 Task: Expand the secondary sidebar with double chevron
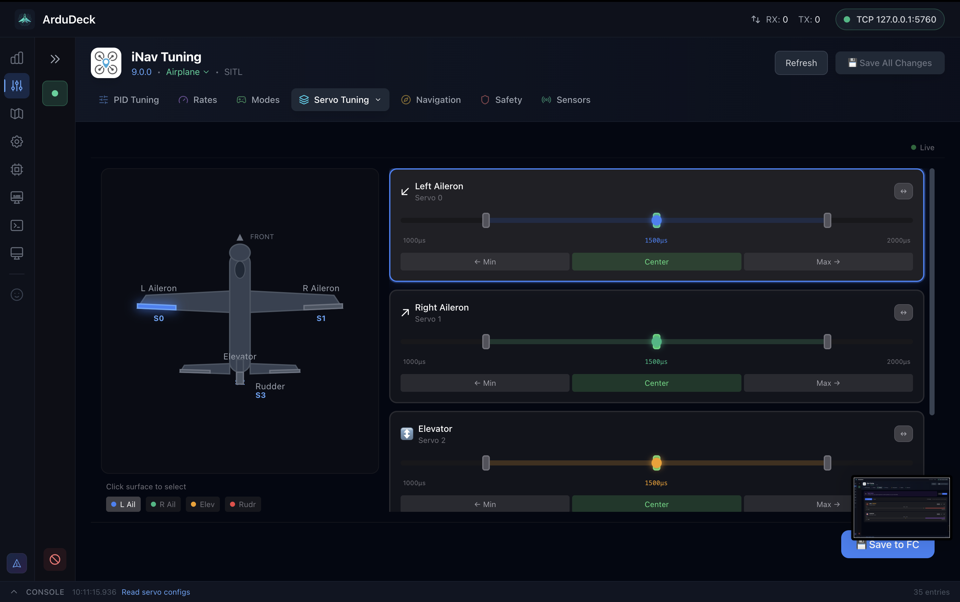click(x=55, y=59)
